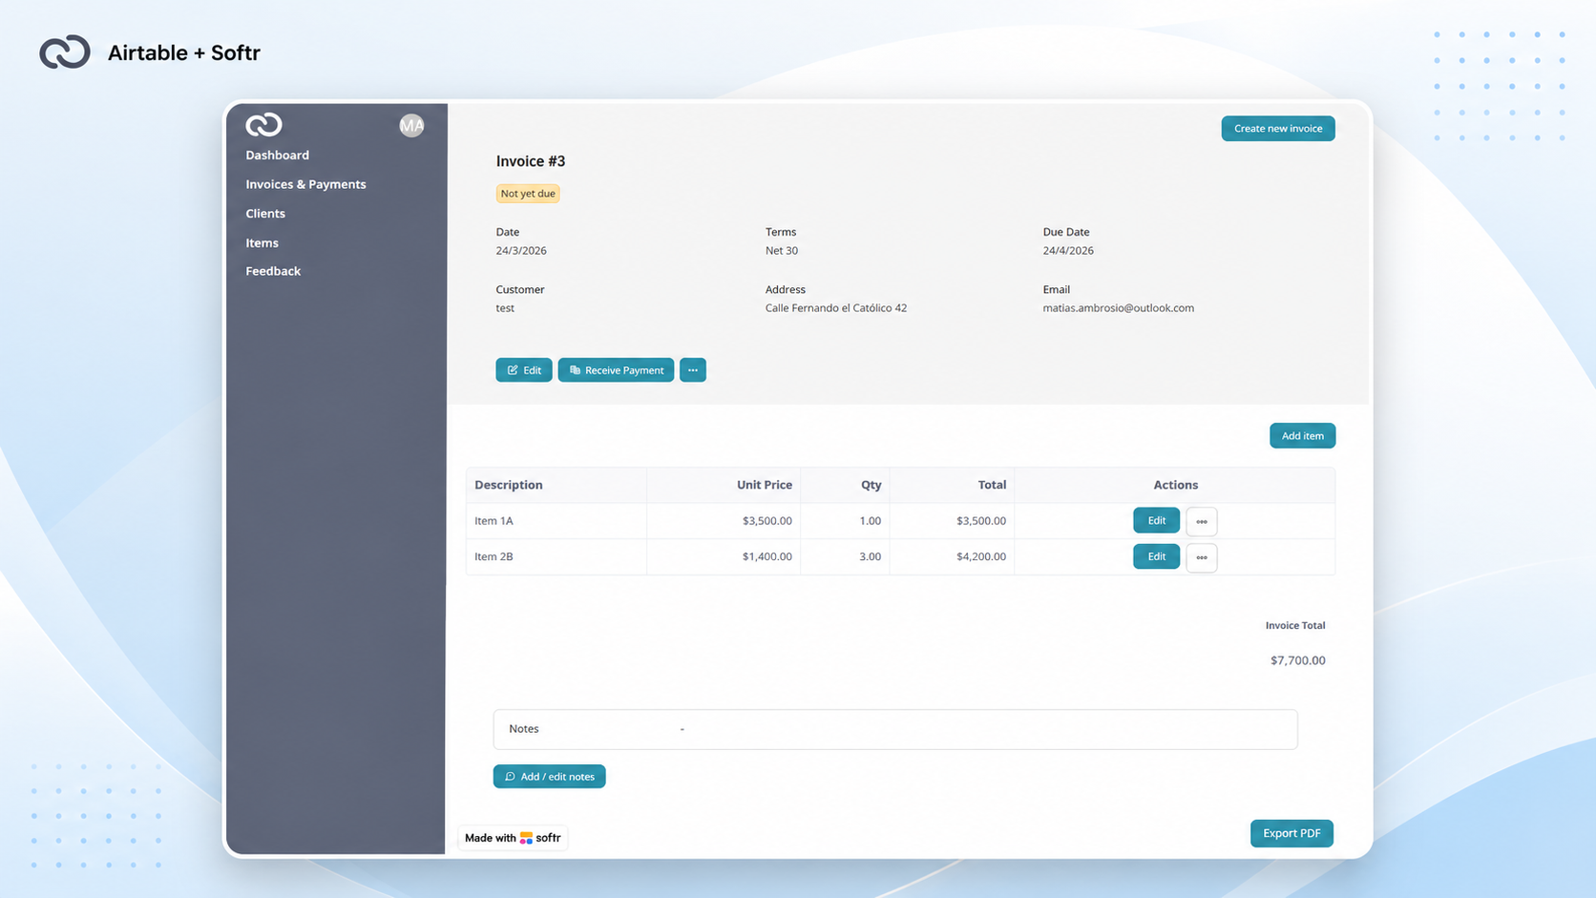
Task: Edit the Item 2B row
Action: [x=1156, y=556]
